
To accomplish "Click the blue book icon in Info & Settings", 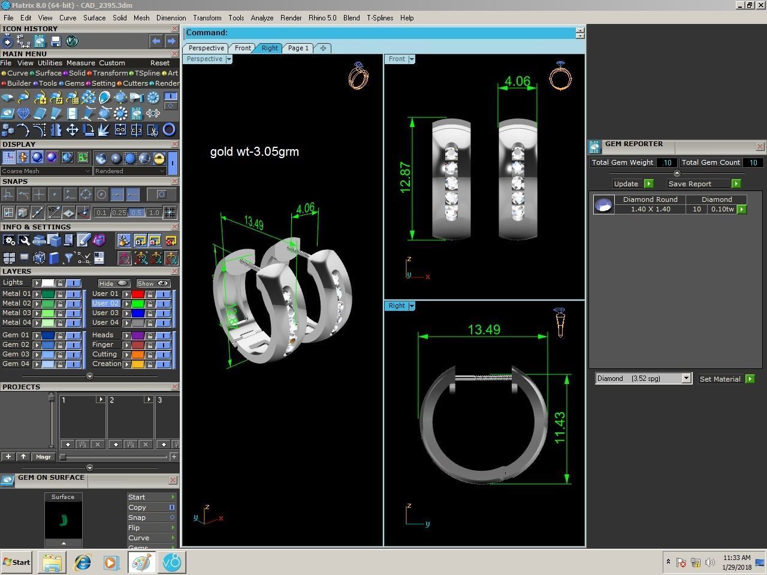I will point(54,258).
